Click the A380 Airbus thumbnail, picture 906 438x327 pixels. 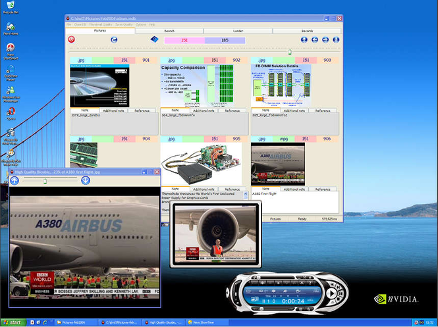(x=278, y=164)
